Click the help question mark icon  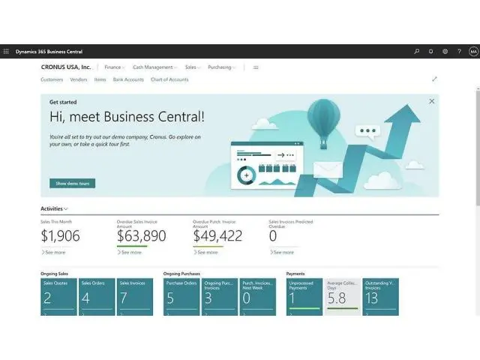pyautogui.click(x=459, y=52)
